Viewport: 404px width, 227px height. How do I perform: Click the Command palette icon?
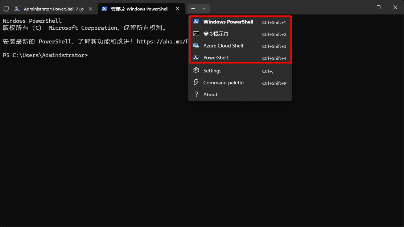click(196, 83)
